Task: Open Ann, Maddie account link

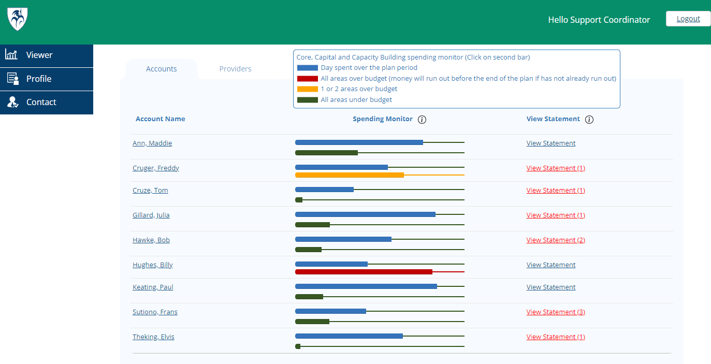Action: pos(152,143)
